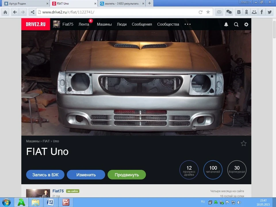
Task: Open Amigo browser in taskbar
Action: tap(21, 202)
